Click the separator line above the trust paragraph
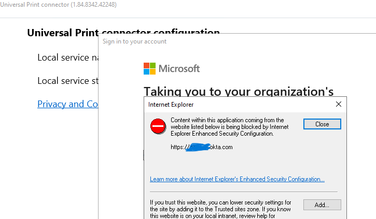 point(244,192)
